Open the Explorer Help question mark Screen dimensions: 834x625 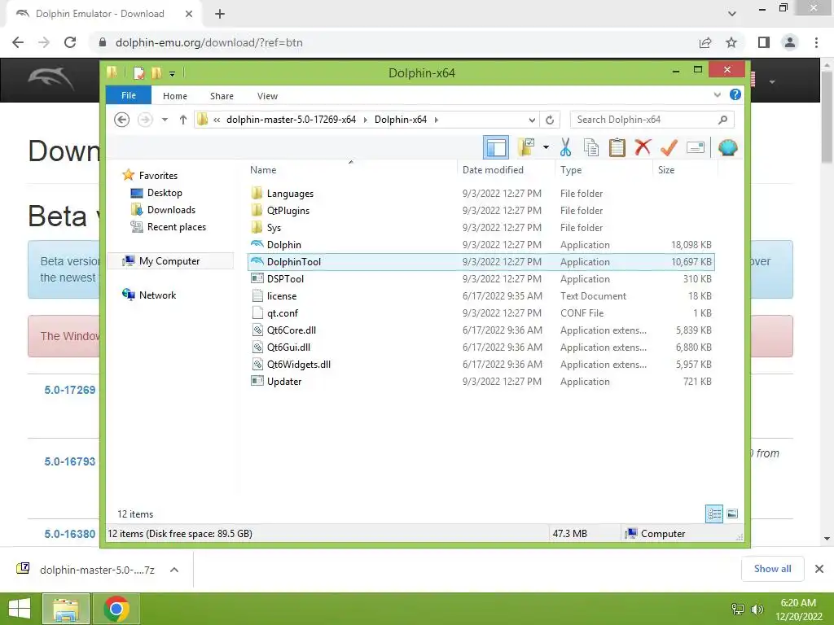[735, 94]
